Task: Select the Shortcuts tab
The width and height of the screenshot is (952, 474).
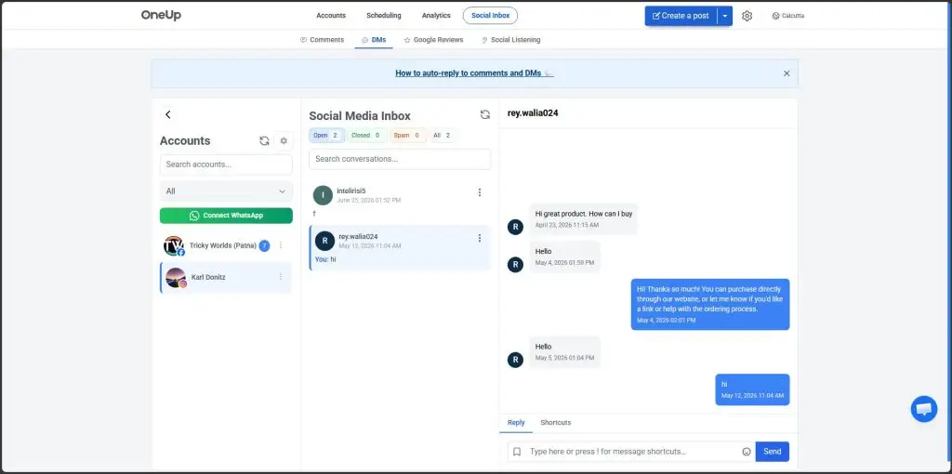Action: [556, 422]
